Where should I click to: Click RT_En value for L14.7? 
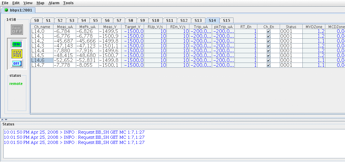[x=246, y=65]
